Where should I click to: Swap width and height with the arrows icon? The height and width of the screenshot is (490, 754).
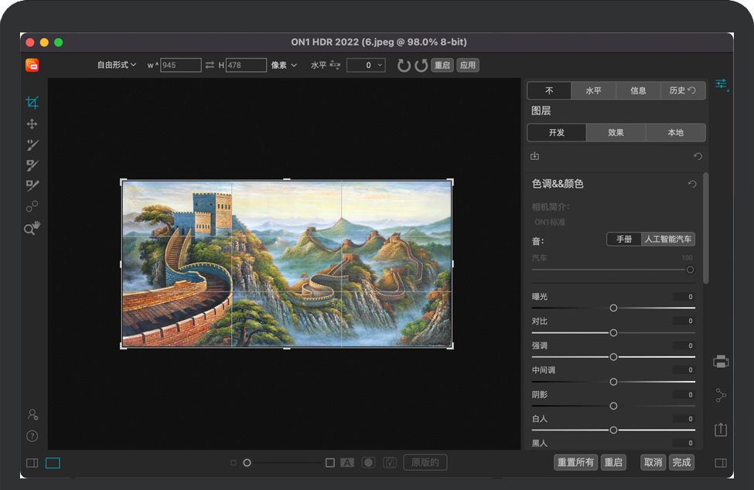(210, 66)
